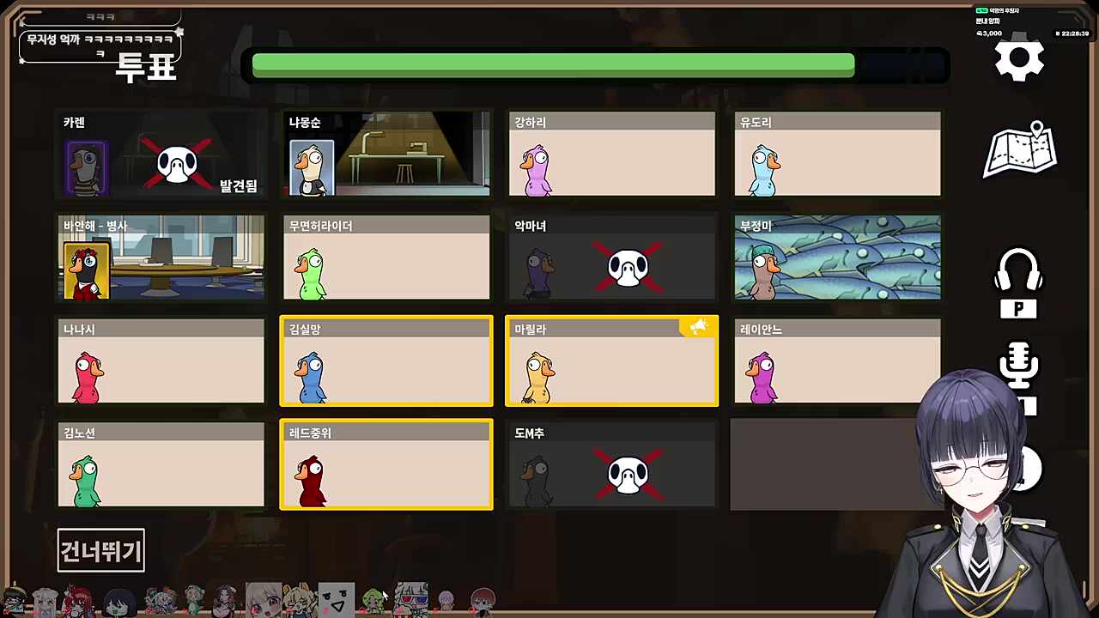The image size is (1099, 618).
Task: Click the green-haired chibi avatar near cursor
Action: (373, 600)
